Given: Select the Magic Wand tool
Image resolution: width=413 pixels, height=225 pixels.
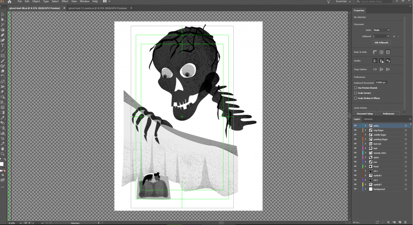Looking at the screenshot, I should pyautogui.click(x=2, y=25).
